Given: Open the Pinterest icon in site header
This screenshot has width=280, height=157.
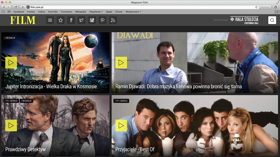Looking at the screenshot, I should [x=103, y=20].
